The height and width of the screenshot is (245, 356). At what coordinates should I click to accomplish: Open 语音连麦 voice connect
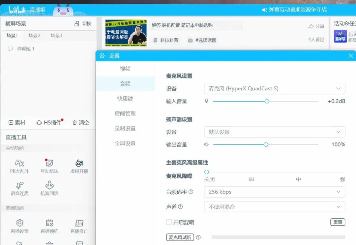[x=19, y=189]
